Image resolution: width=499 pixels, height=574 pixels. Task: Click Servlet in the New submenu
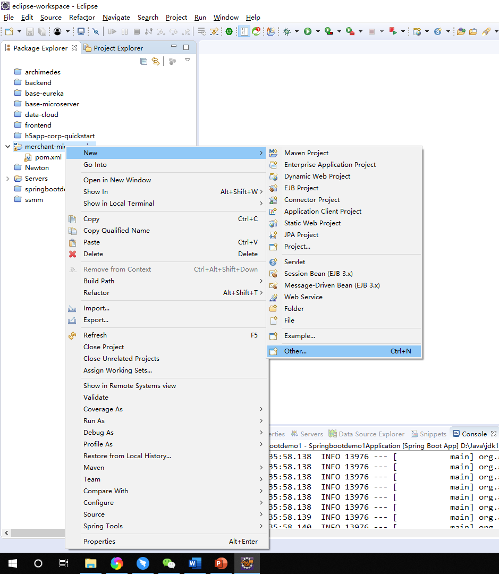344,261
